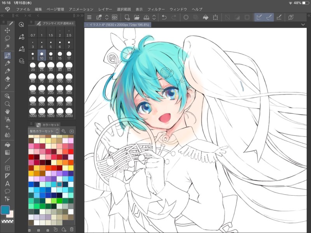
Task: Select brush size 25
Action: (42, 66)
